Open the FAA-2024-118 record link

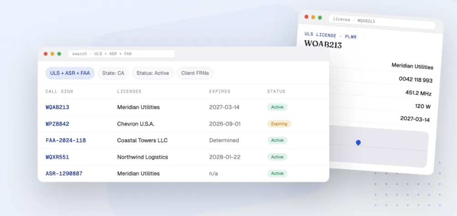point(65,140)
